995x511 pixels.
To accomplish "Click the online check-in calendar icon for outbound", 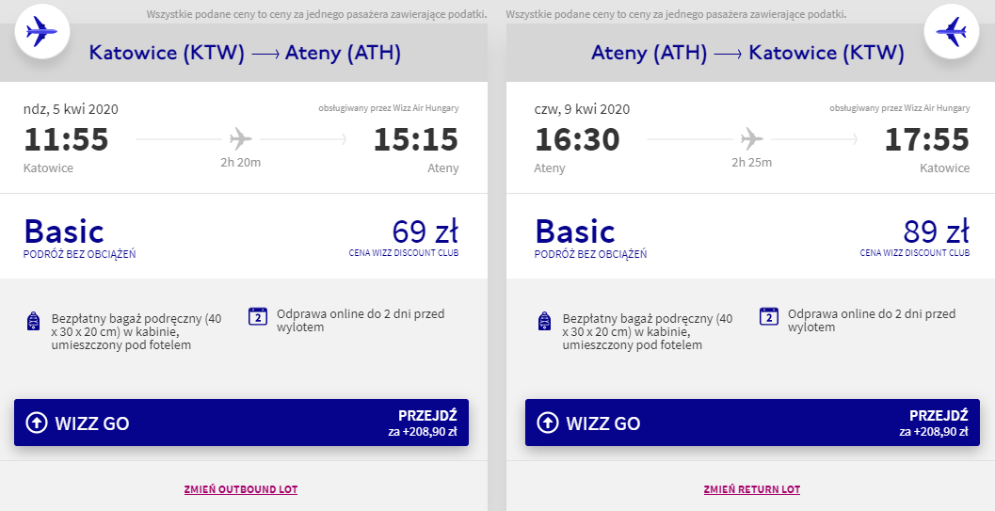I will click(x=258, y=317).
